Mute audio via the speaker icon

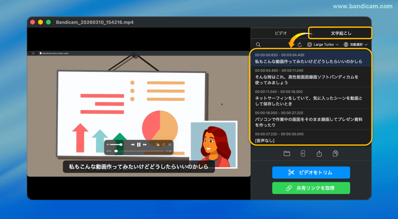[108, 144]
